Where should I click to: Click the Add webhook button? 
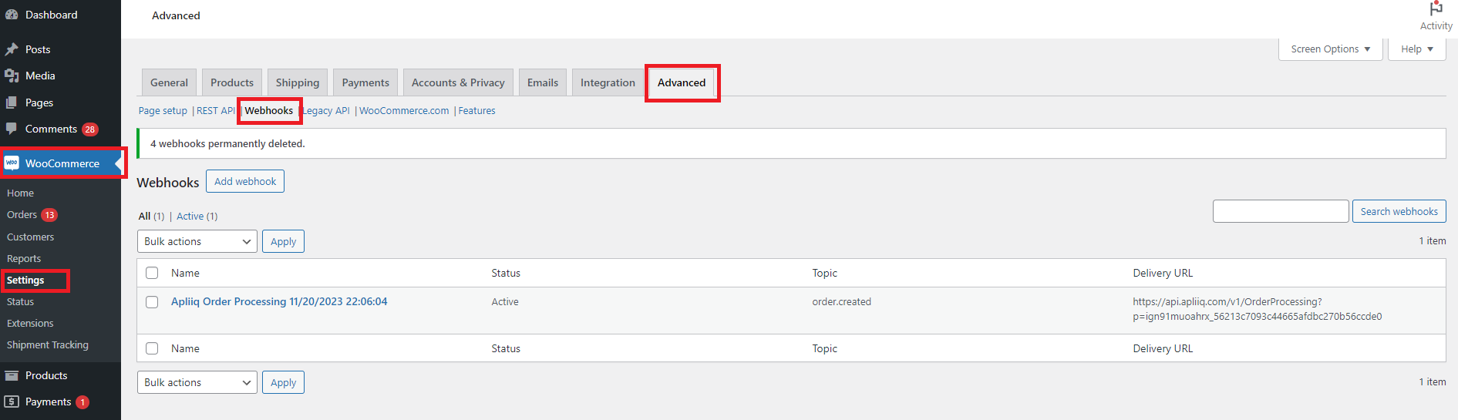(x=245, y=181)
